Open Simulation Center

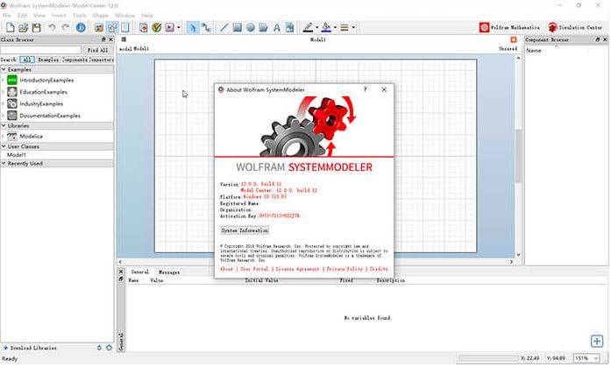coord(577,27)
